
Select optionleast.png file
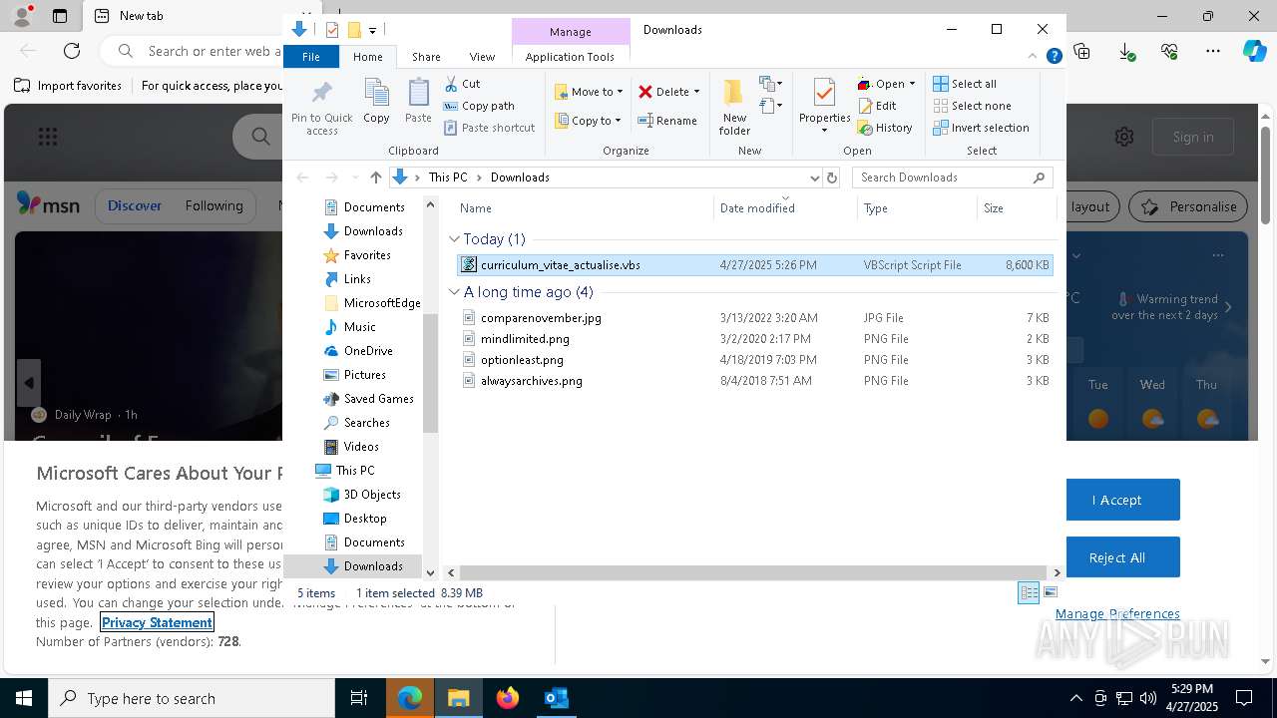coord(753,360)
